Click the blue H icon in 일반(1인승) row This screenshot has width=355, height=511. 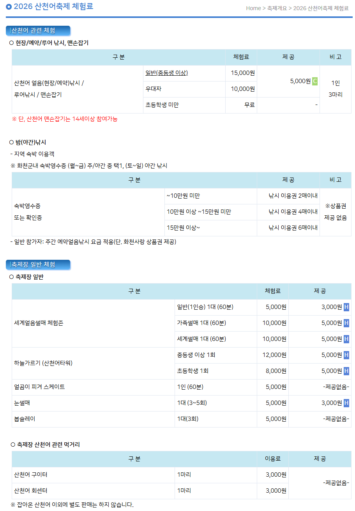coord(347,307)
